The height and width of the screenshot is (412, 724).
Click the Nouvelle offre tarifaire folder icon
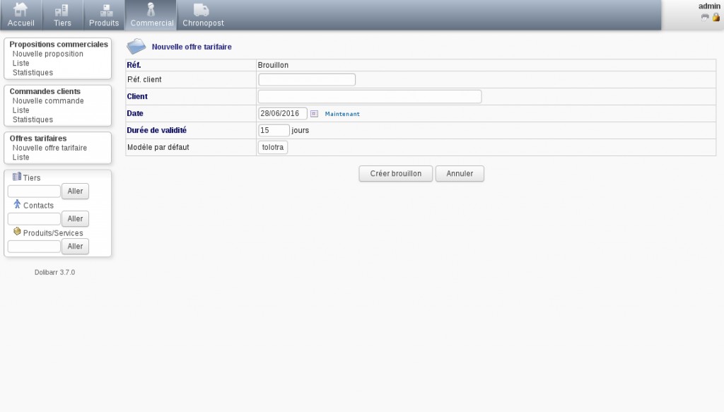pyautogui.click(x=136, y=46)
